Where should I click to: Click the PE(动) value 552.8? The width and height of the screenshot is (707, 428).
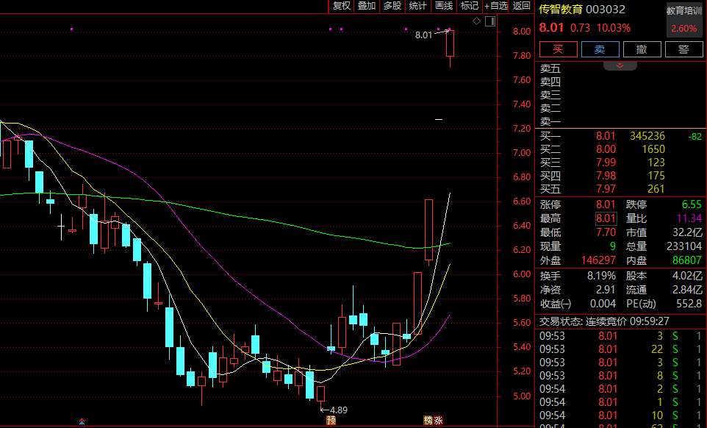click(x=689, y=304)
